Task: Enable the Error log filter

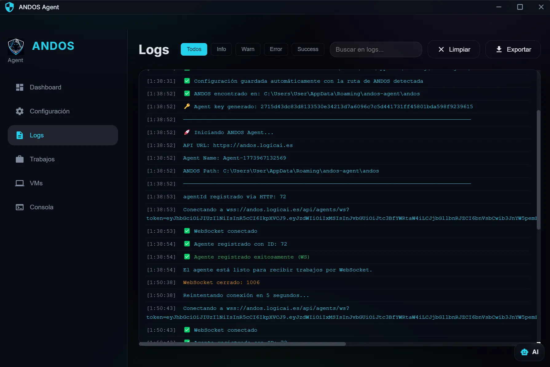Action: tap(276, 49)
